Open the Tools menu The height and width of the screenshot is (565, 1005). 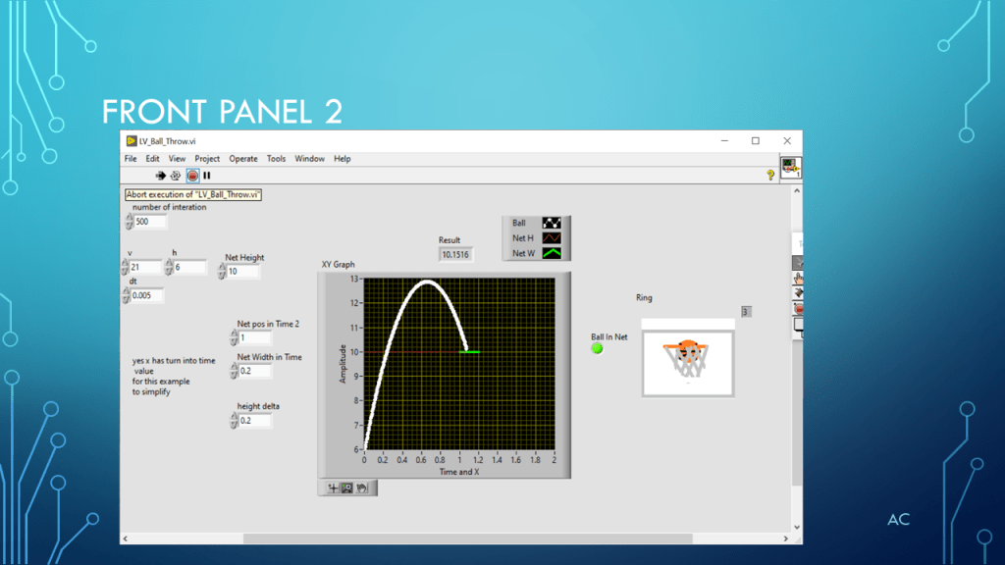(277, 159)
